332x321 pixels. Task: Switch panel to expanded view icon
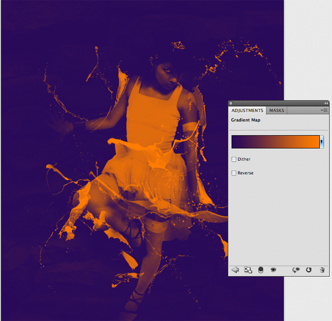pos(248,270)
